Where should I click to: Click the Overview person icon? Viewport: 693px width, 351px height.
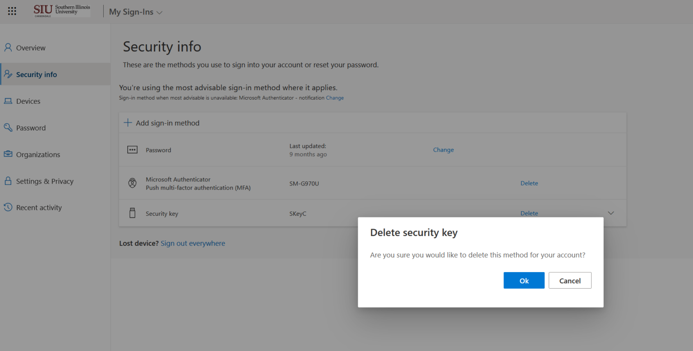point(7,47)
